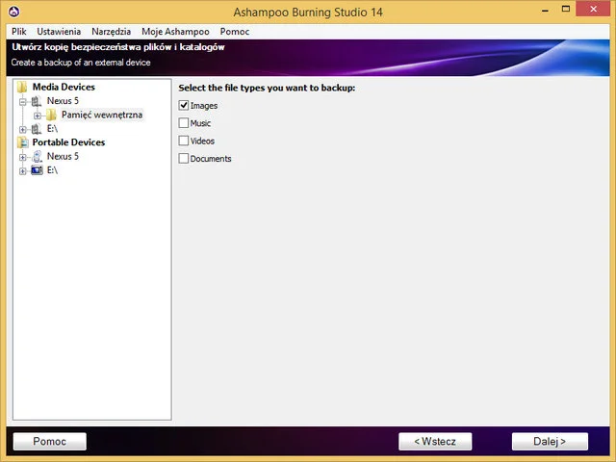Check the Documents checkbox
This screenshot has width=616, height=462.
(x=184, y=159)
